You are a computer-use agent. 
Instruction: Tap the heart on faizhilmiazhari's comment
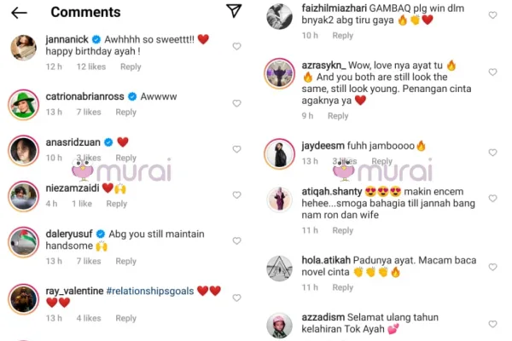(x=492, y=15)
